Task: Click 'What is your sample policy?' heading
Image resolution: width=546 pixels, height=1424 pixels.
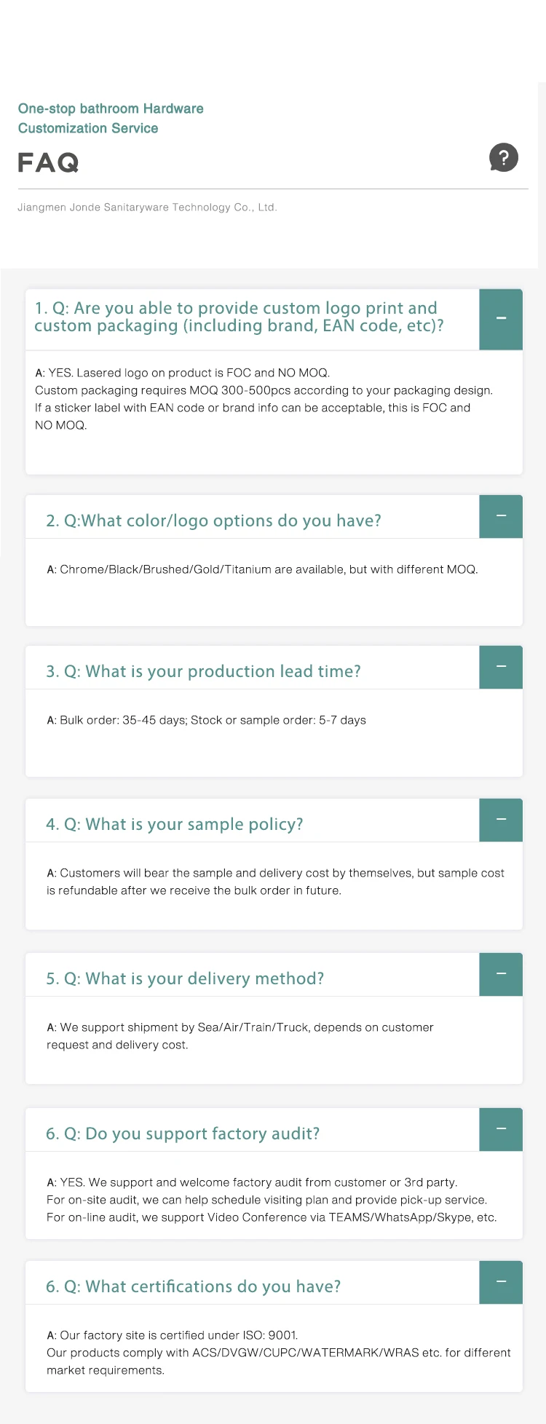Action: 175,824
